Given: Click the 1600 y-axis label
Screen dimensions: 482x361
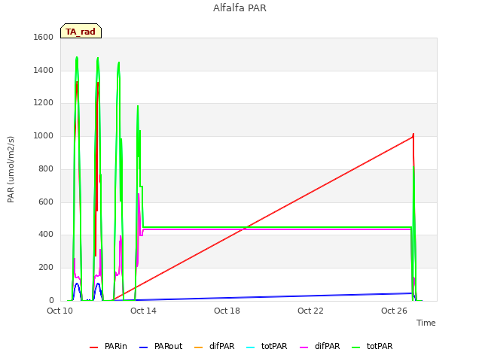Looking at the screenshot, I should tap(44, 37).
